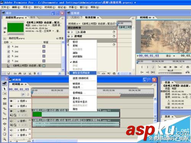Open the File menu
This screenshot has height=143, width=191.
(x=5, y=7)
